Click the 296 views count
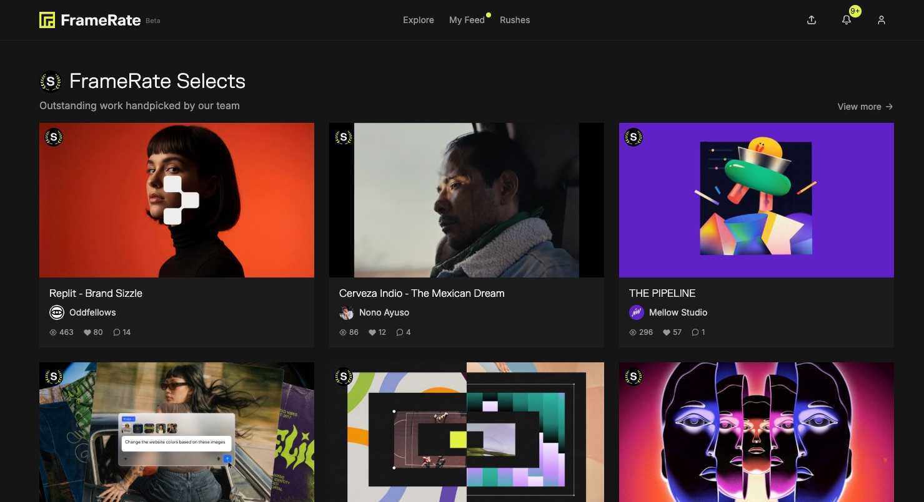 click(x=646, y=332)
